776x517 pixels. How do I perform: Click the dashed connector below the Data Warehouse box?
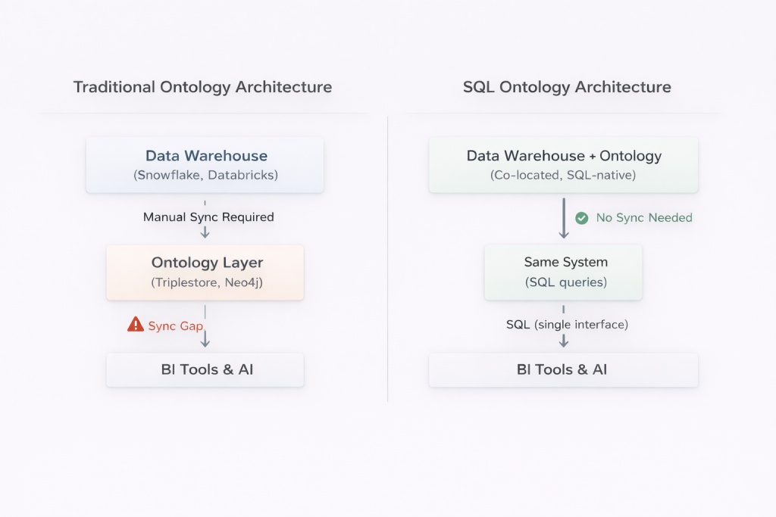(205, 201)
